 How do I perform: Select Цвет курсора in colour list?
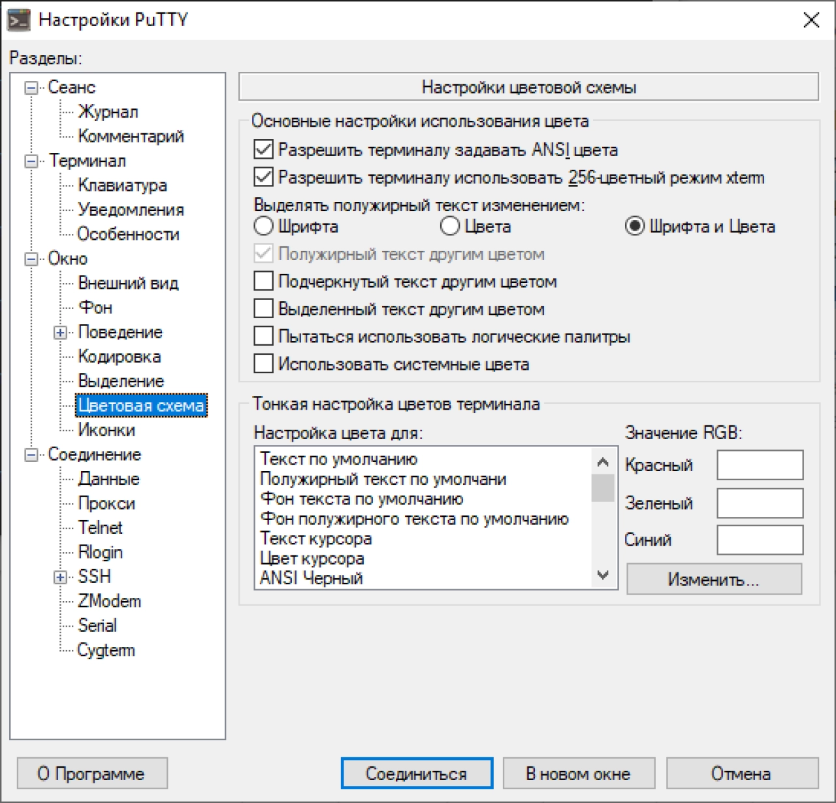(x=423, y=559)
